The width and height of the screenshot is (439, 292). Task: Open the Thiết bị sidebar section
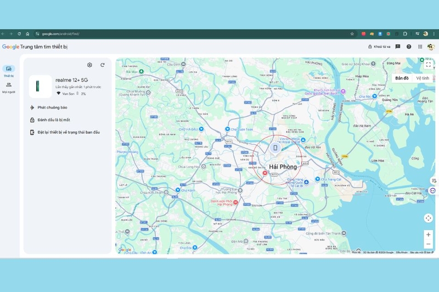click(x=9, y=71)
